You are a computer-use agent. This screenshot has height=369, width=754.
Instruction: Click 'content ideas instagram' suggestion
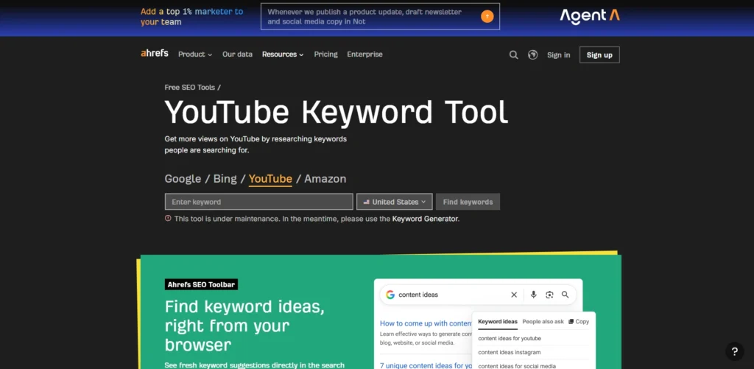click(510, 352)
